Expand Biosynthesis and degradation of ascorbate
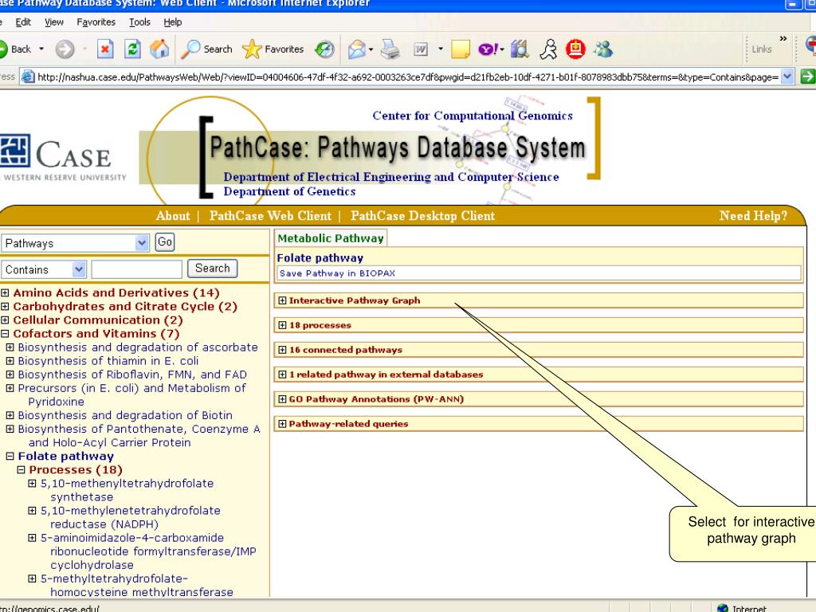 (x=10, y=347)
